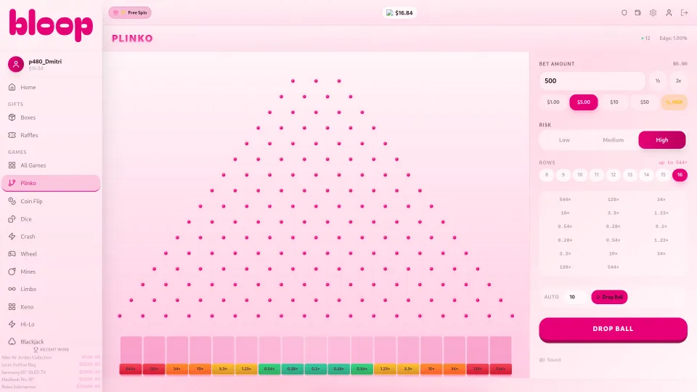Toggle the Sound option
Screen dimensions: 697x392
[x=550, y=359]
